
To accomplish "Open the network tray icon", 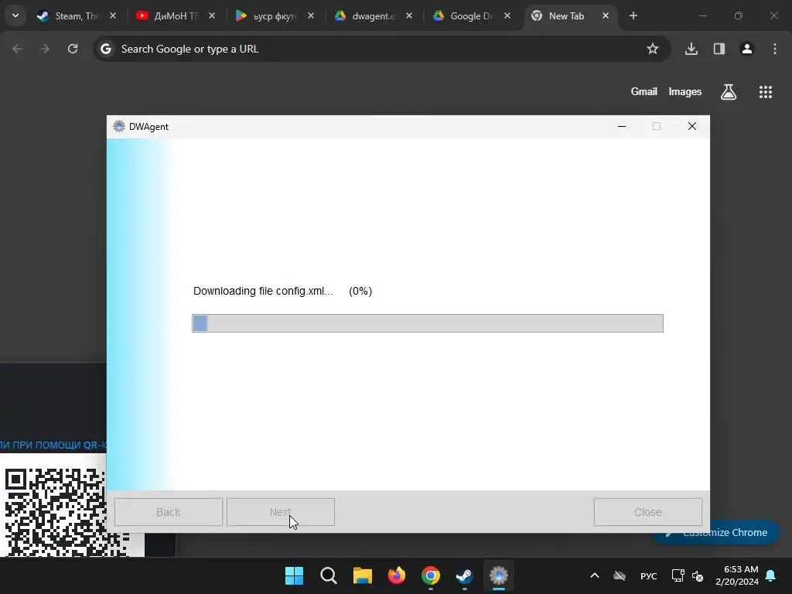I will pos(678,575).
